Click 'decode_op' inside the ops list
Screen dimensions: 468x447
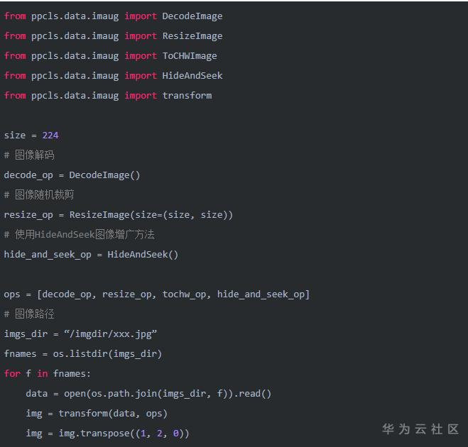pyautogui.click(x=66, y=294)
